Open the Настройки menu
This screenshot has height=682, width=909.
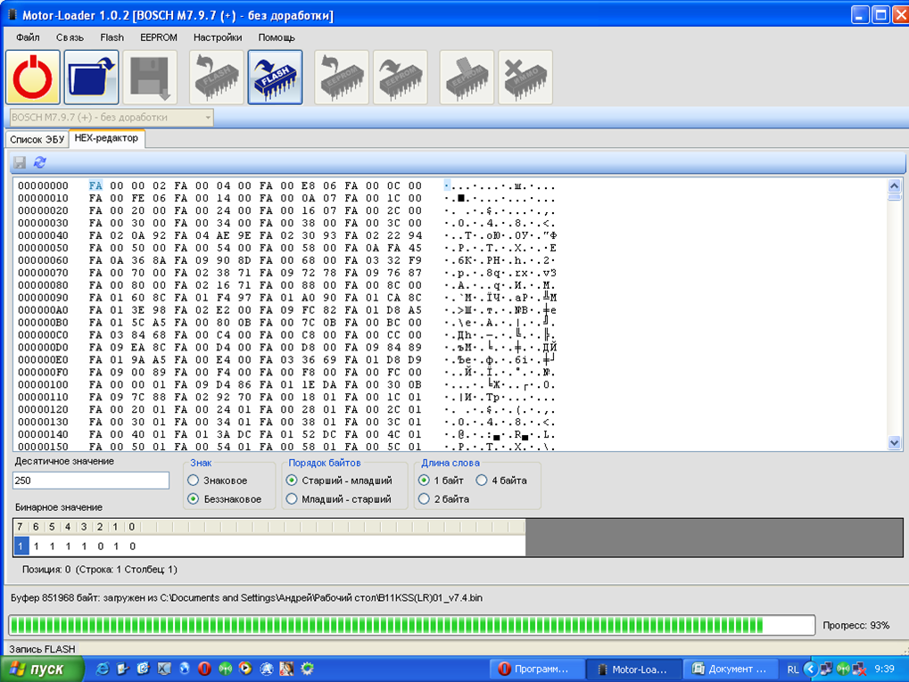tap(217, 37)
